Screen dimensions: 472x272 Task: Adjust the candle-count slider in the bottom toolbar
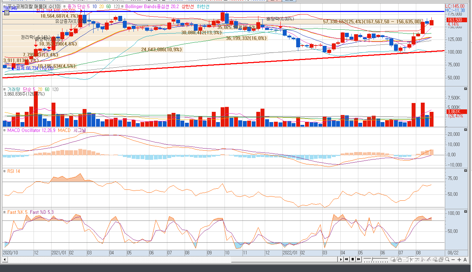376,259
